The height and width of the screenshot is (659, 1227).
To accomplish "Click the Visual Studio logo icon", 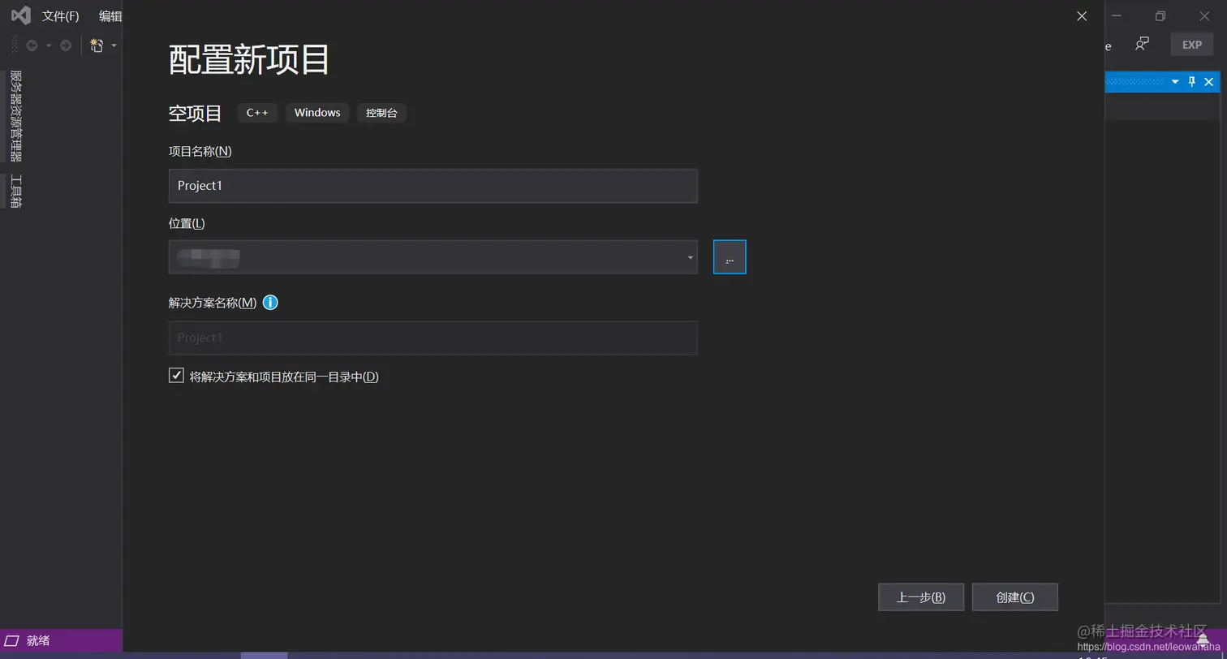I will pyautogui.click(x=21, y=15).
